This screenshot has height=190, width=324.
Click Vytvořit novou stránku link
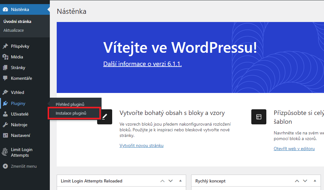coord(141,145)
